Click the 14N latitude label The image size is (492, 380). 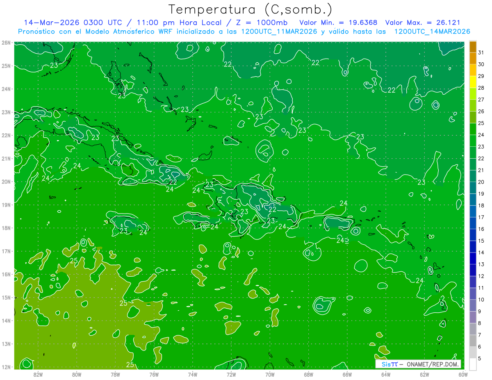tap(6, 321)
